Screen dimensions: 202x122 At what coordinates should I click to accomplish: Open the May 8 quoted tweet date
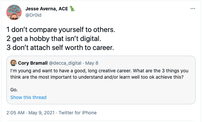(x=92, y=63)
